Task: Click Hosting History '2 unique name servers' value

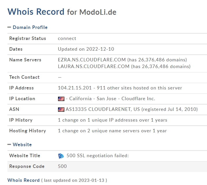Action: (112, 131)
